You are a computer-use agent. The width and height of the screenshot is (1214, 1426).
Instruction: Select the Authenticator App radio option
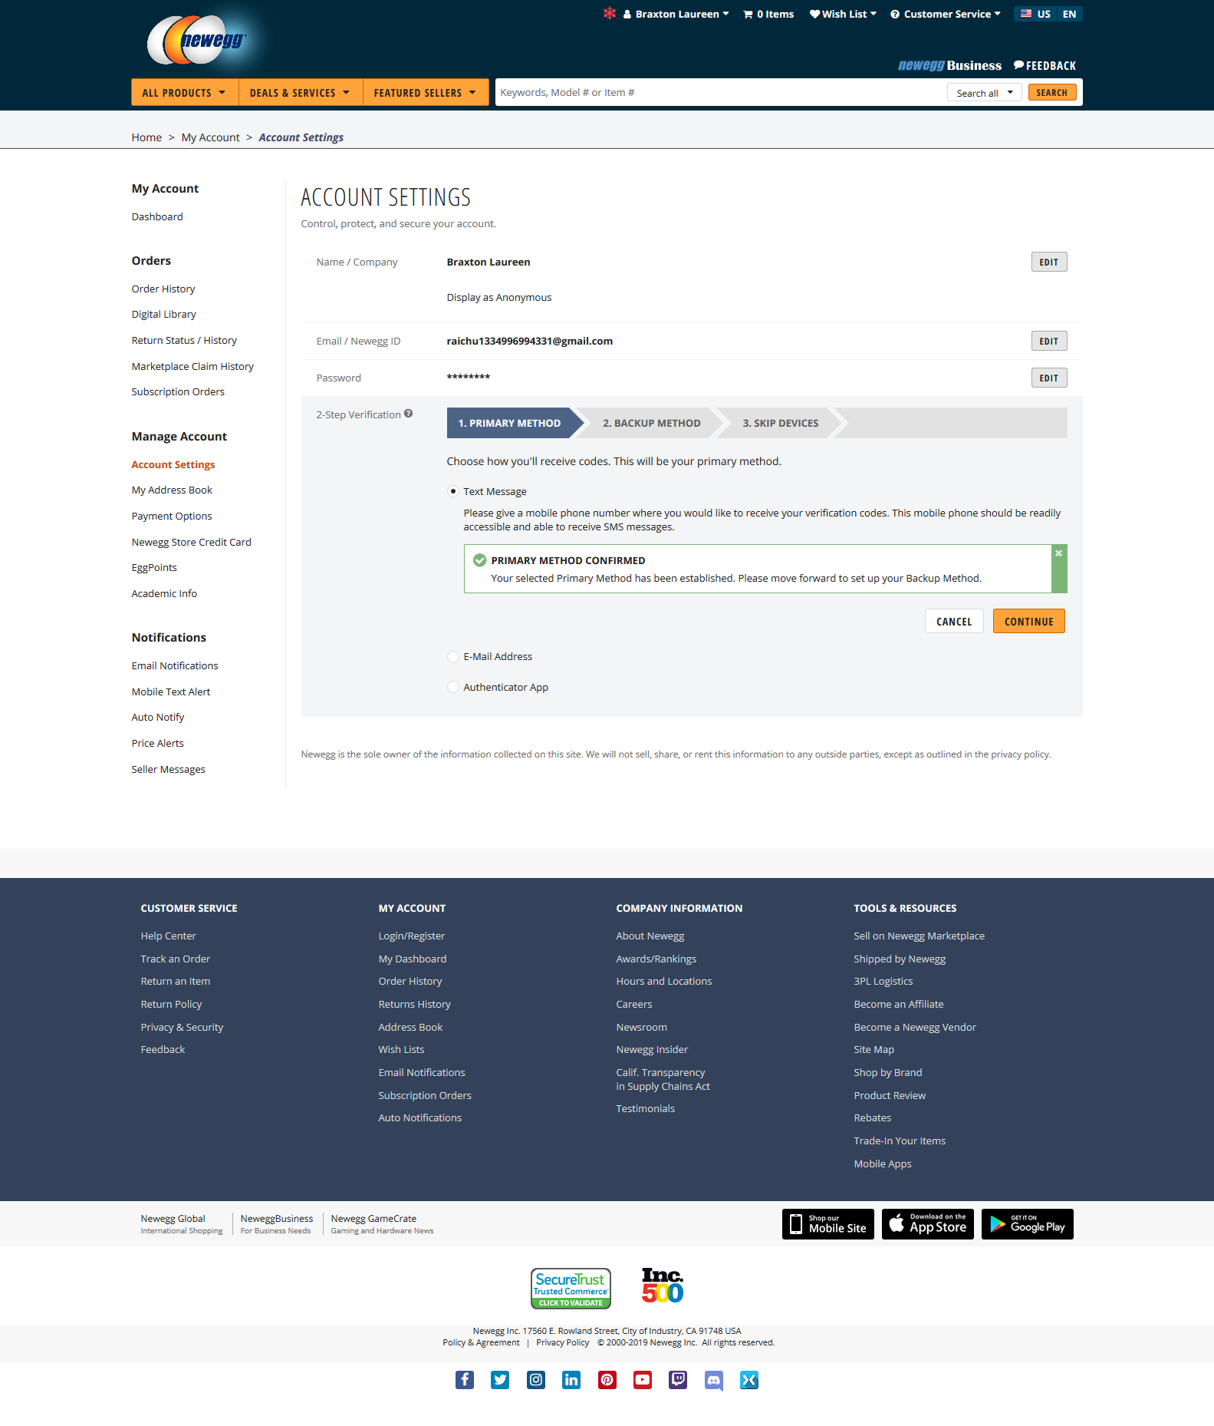(x=453, y=688)
